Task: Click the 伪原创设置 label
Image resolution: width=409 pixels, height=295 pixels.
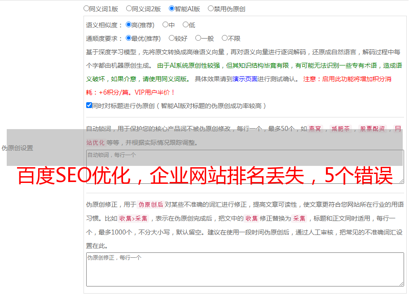Action: [17, 148]
